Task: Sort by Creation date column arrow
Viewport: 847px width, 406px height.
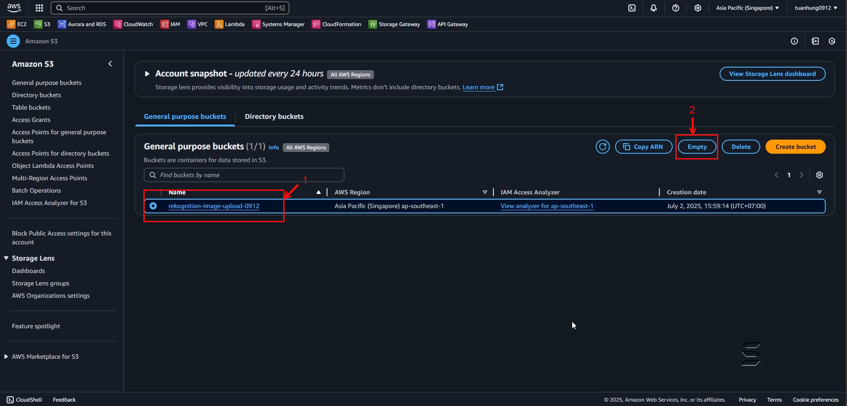Action: [820, 192]
